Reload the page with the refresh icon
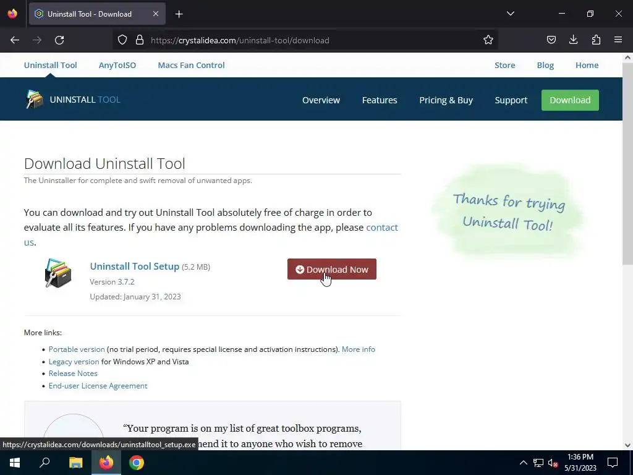The image size is (633, 475). coord(59,40)
